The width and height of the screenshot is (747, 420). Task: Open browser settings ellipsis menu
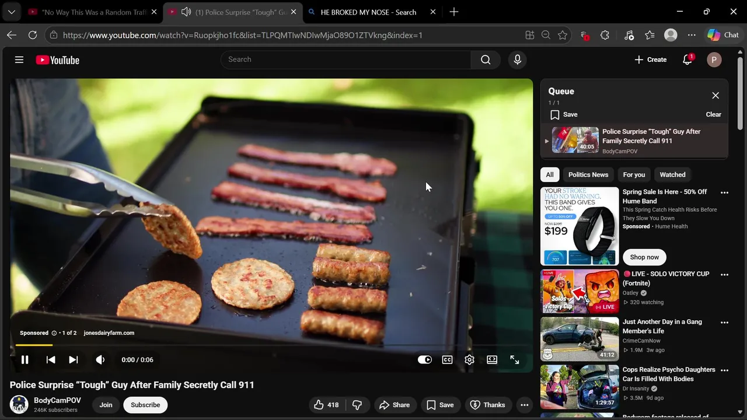pos(692,35)
